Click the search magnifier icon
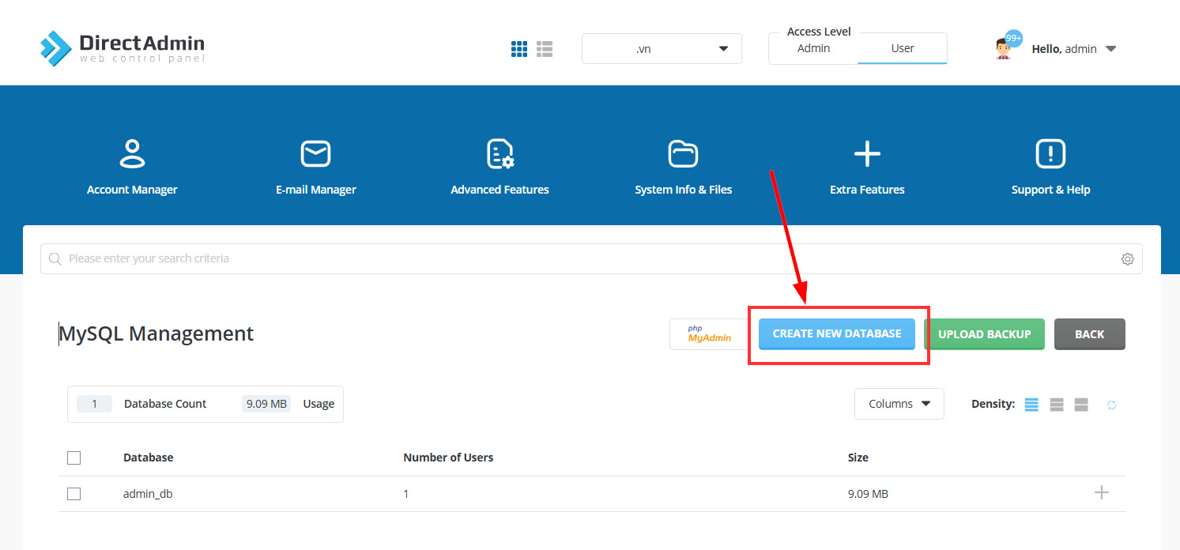The height and width of the screenshot is (550, 1180). click(55, 258)
